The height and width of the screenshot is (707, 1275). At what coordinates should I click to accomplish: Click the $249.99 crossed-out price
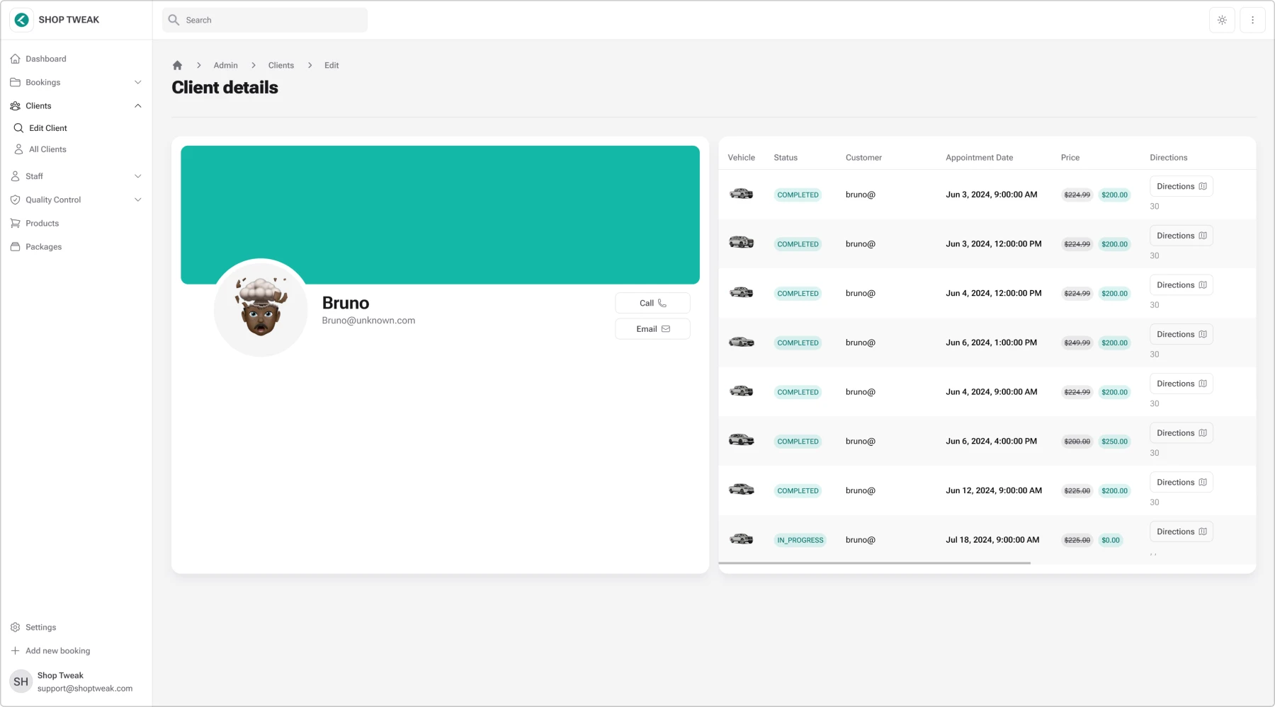[x=1077, y=343]
